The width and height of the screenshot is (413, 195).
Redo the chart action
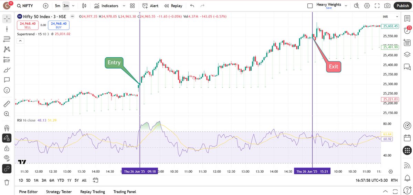pyautogui.click(x=202, y=6)
